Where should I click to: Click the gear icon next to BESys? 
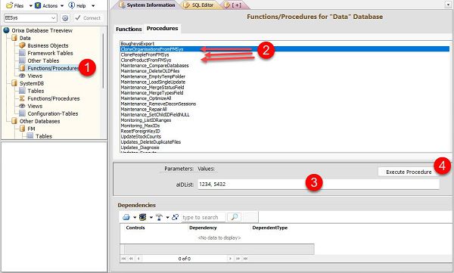pyautogui.click(x=65, y=18)
